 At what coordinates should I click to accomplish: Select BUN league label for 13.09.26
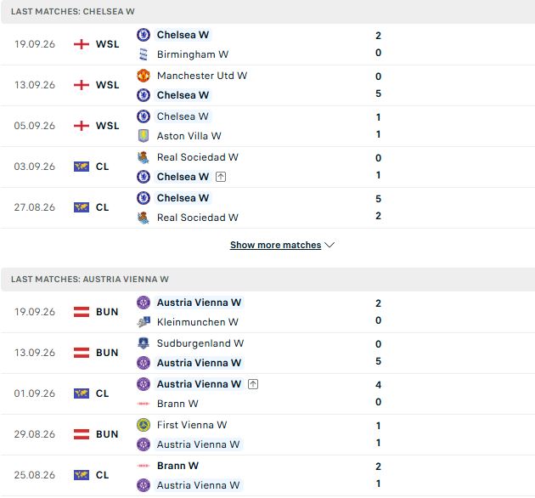107,353
